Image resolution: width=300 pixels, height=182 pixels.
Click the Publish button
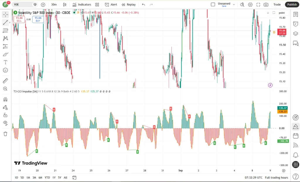pyautogui.click(x=292, y=5)
